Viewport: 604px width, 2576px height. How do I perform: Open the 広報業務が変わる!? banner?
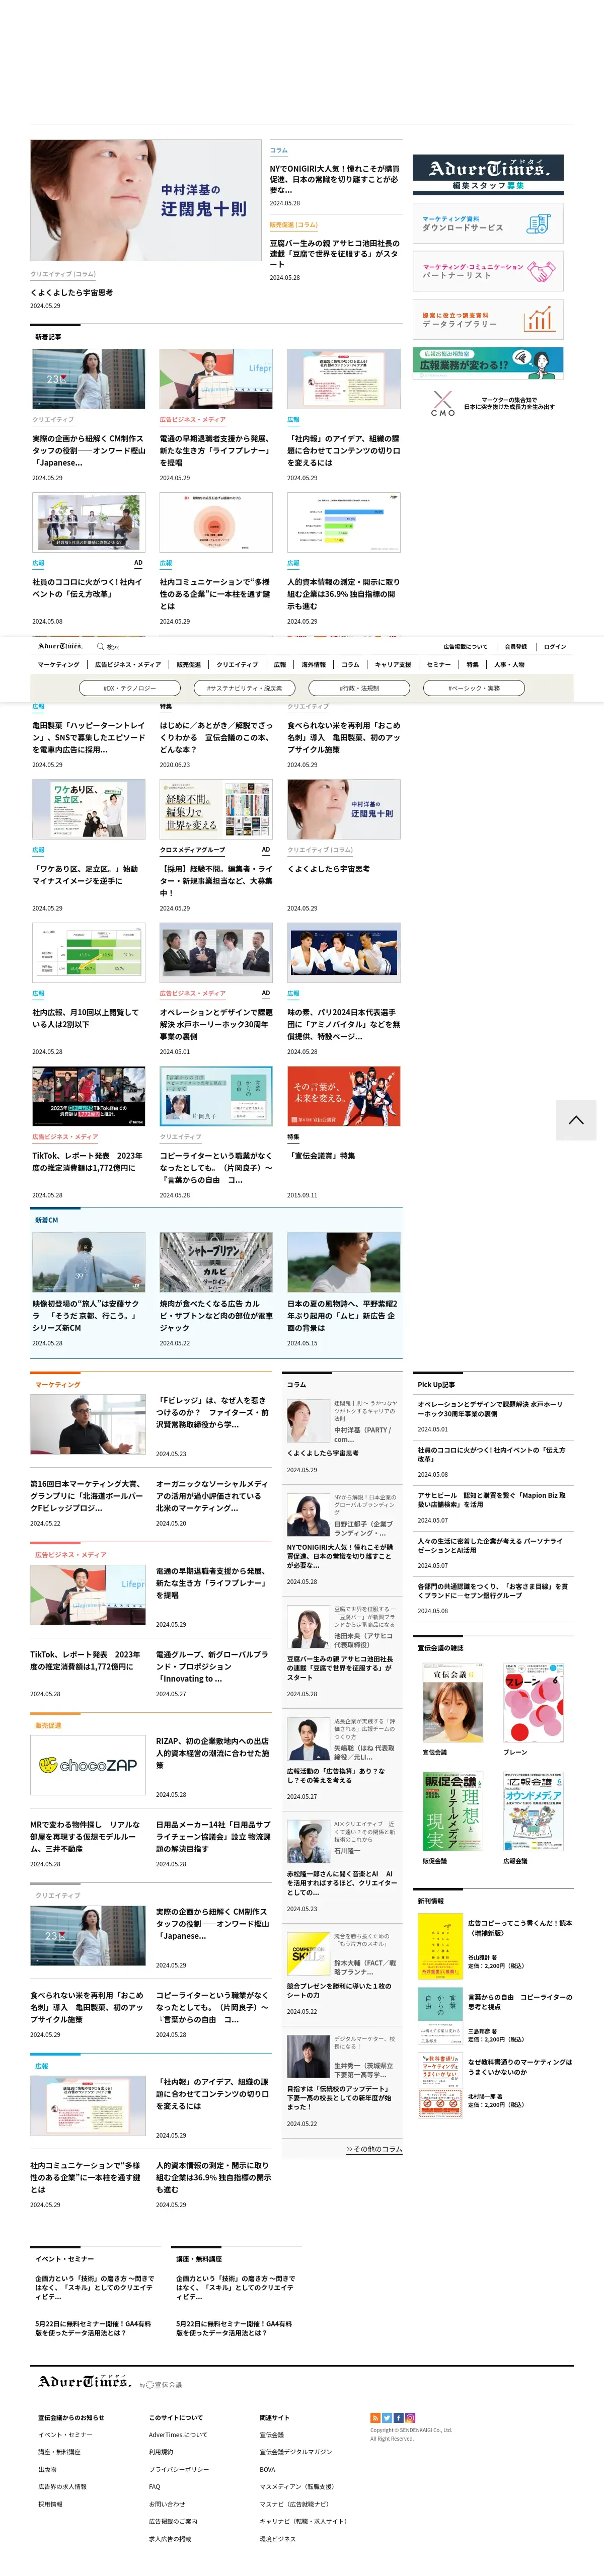(488, 363)
